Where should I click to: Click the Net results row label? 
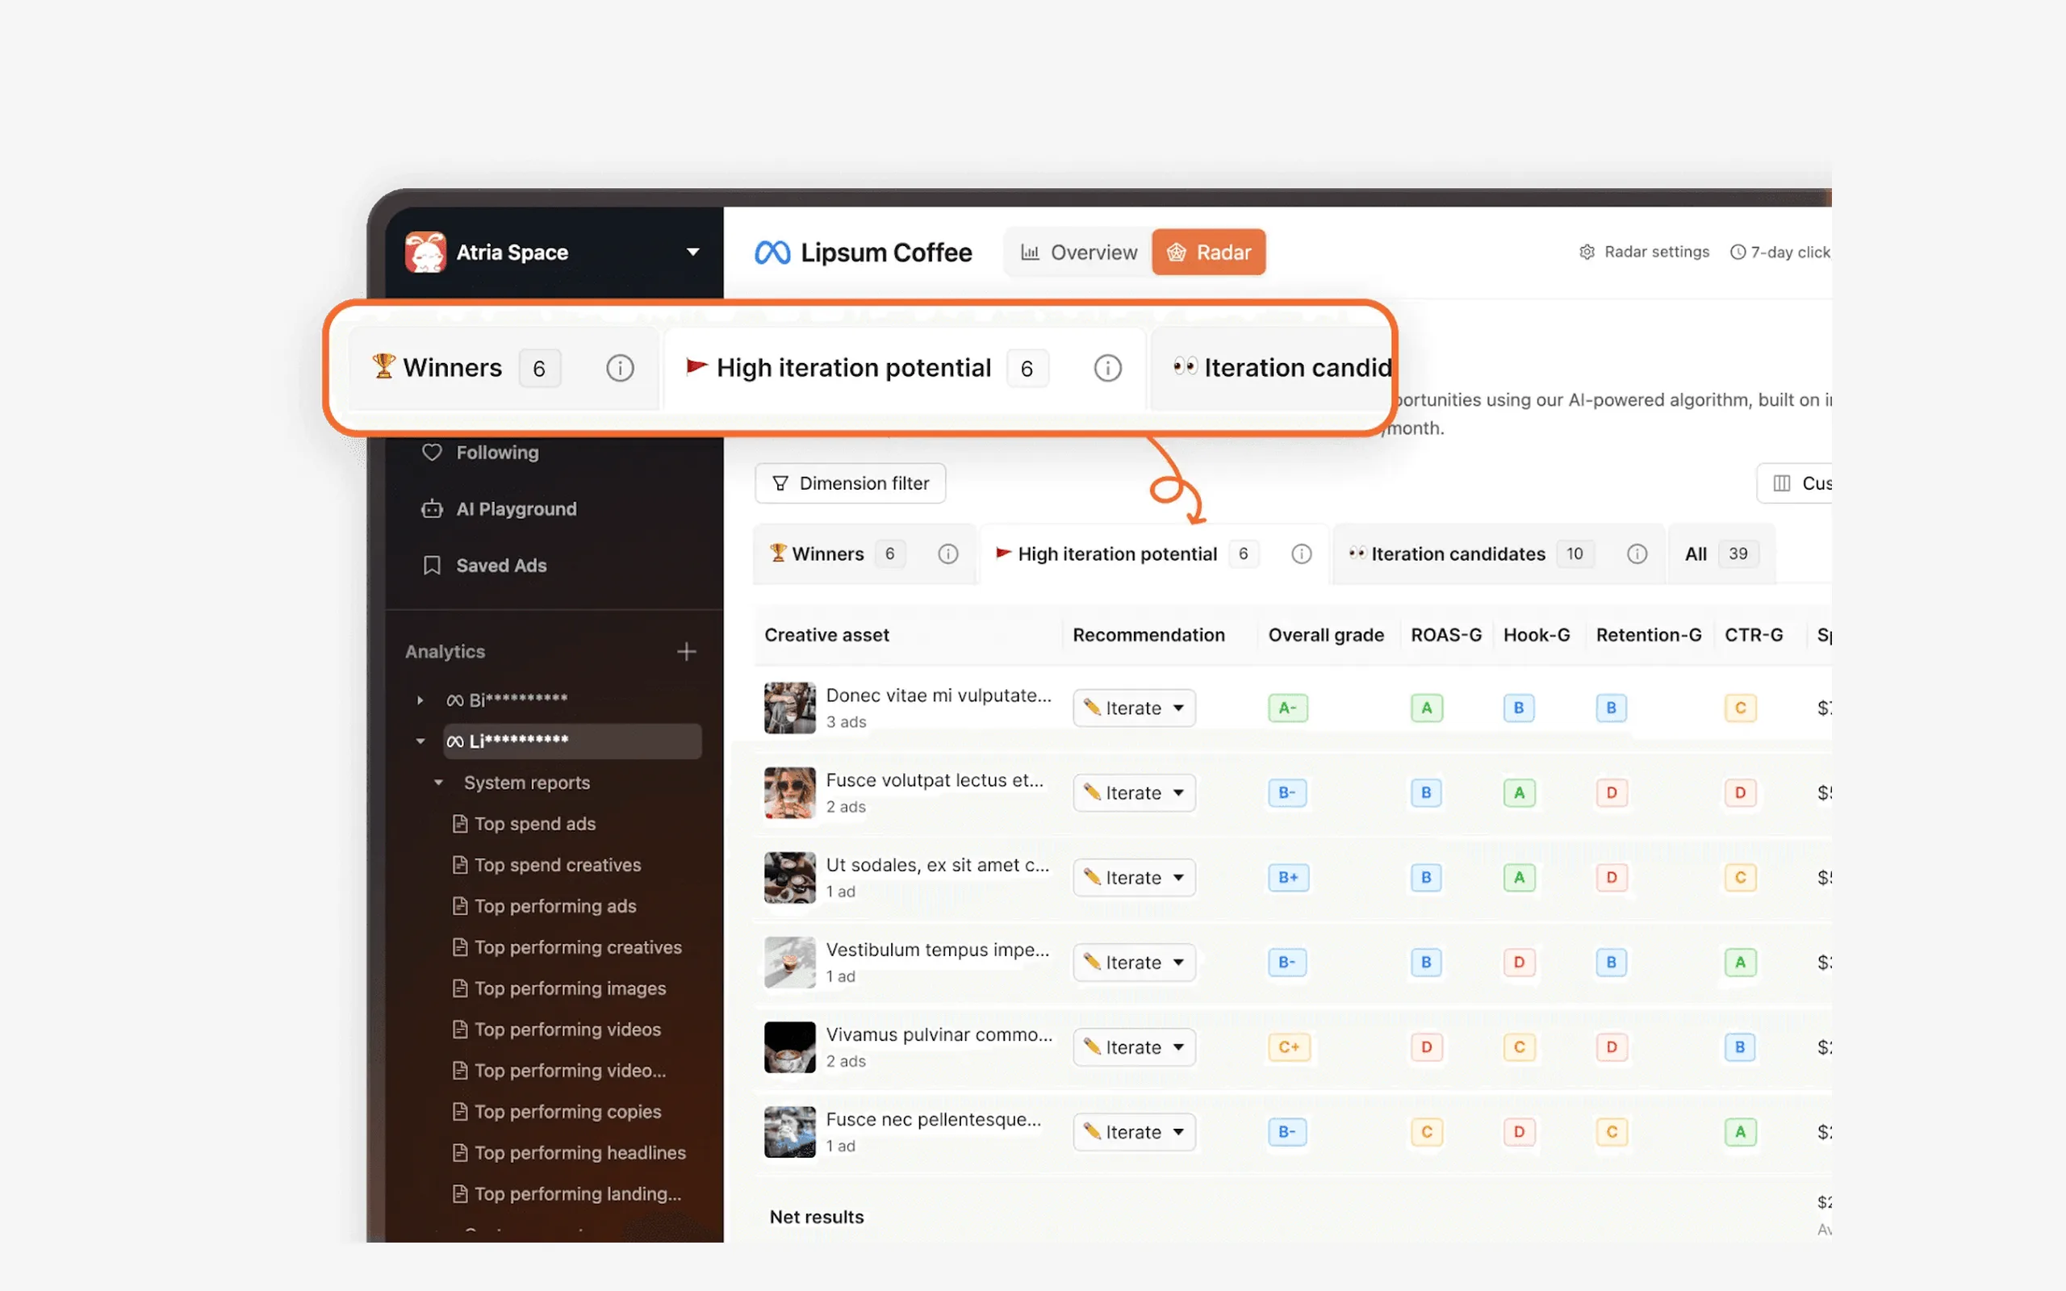[x=816, y=1217]
